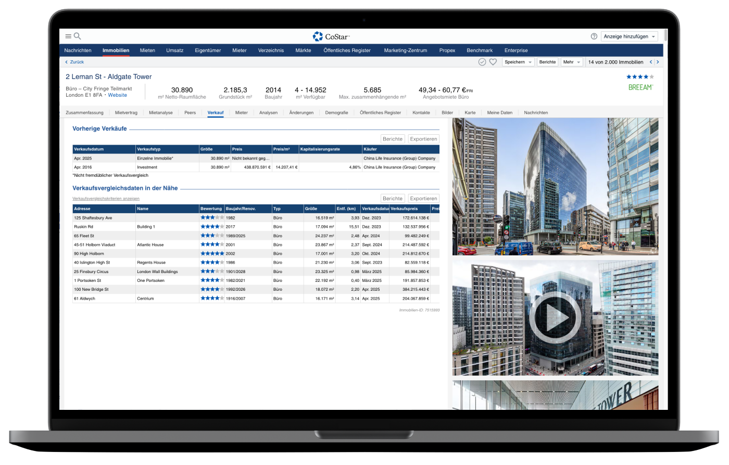Go to the next property arrow
The height and width of the screenshot is (465, 729).
click(658, 62)
